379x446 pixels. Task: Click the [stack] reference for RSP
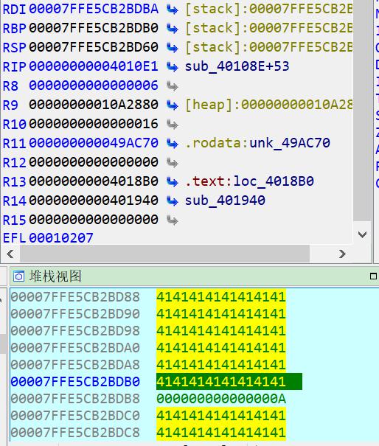268,47
